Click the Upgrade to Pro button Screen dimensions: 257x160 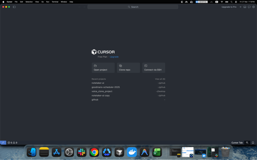229,7
